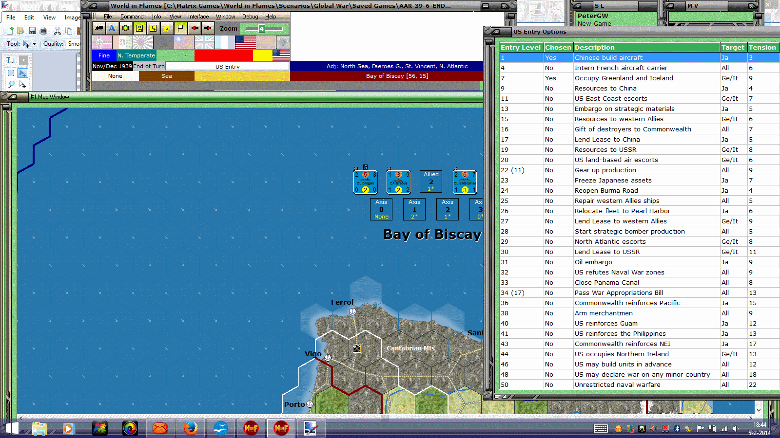Click the Allied 2 sea box
The image size is (780, 438).
coord(431,181)
